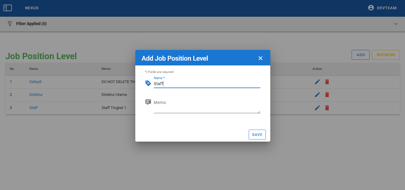Delete the Direktur row with trash icon
405x190 pixels.
click(327, 95)
